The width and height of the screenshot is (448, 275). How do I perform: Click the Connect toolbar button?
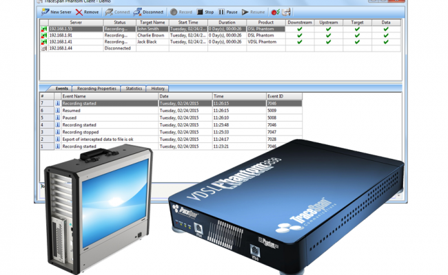(x=117, y=12)
